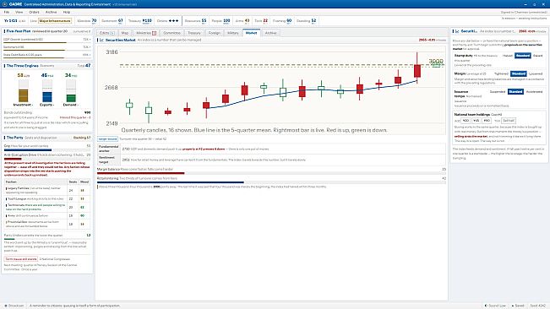The height and width of the screenshot is (309, 550).
Task: Select the Legacy Families faction row
Action: (47, 190)
